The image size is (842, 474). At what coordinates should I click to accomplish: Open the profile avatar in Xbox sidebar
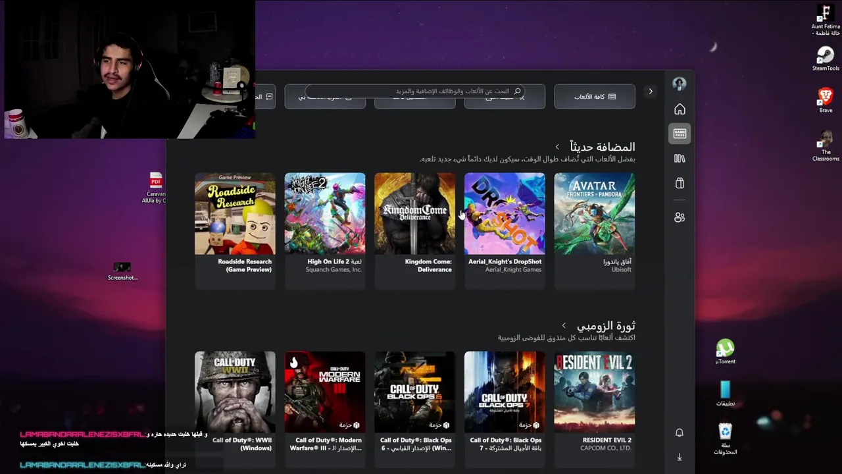coord(680,84)
